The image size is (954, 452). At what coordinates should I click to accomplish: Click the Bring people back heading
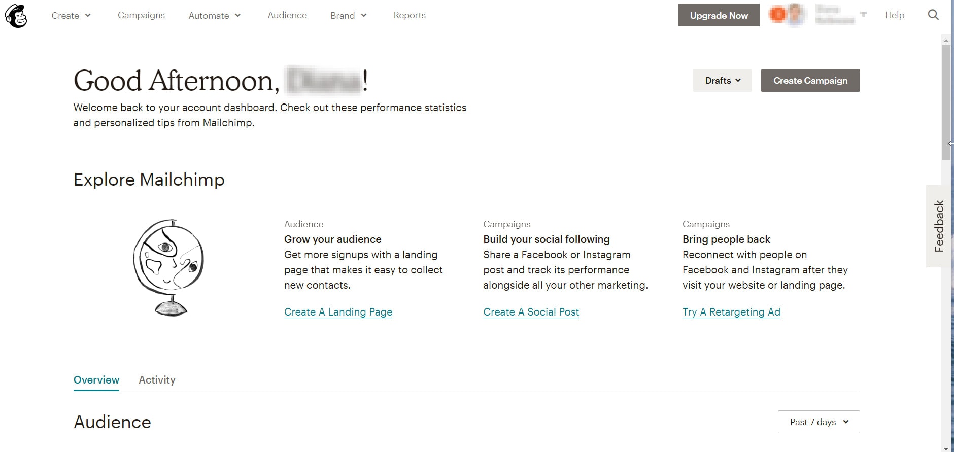726,239
